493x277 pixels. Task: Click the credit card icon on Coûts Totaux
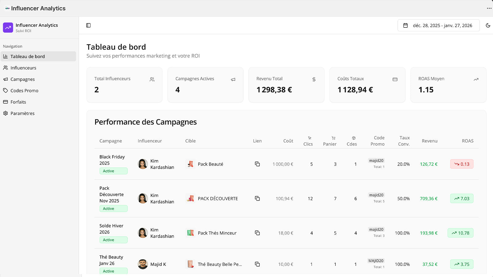click(x=395, y=79)
